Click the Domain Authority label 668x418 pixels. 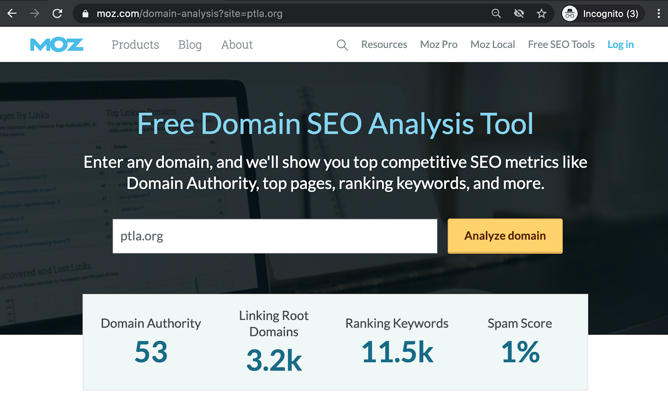coord(151,323)
